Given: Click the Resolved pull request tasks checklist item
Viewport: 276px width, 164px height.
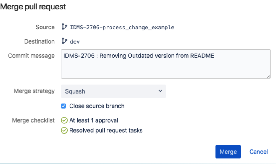Looking at the screenshot, I should (106, 130).
